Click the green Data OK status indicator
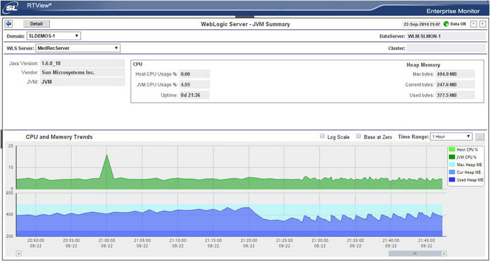490x261 pixels. coord(446,24)
